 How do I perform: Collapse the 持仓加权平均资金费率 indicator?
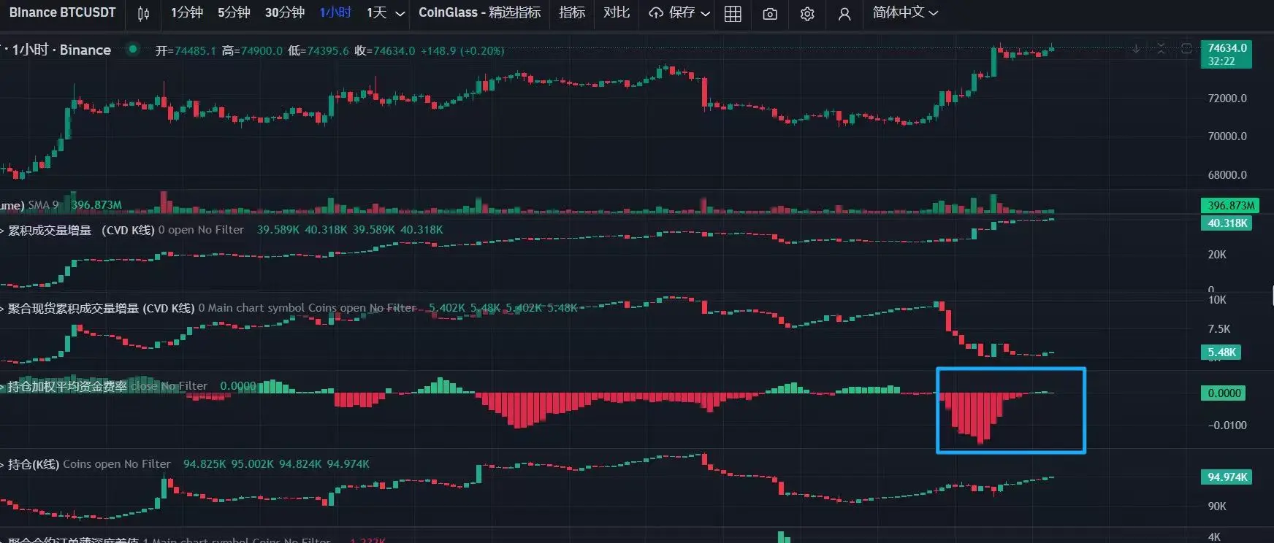(x=2, y=387)
